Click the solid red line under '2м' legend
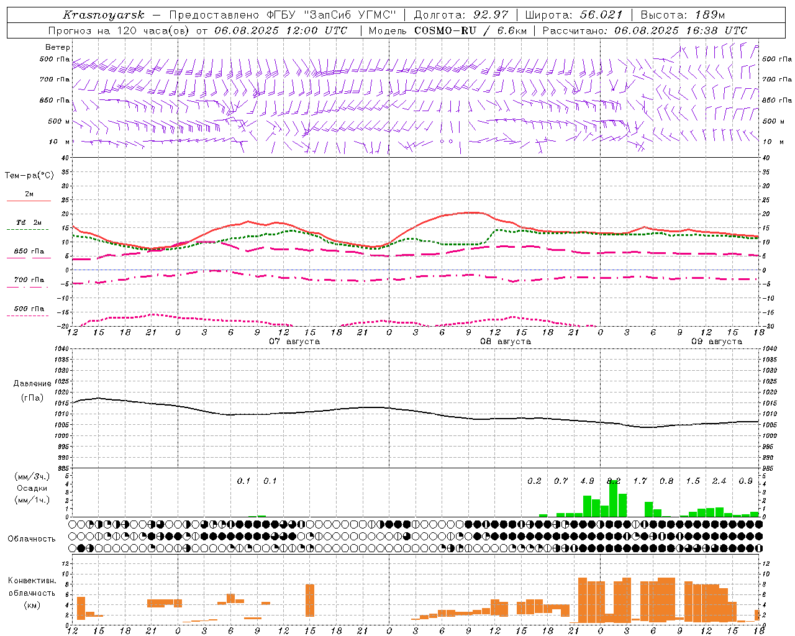Screen dimensions: 795x636 29,201
